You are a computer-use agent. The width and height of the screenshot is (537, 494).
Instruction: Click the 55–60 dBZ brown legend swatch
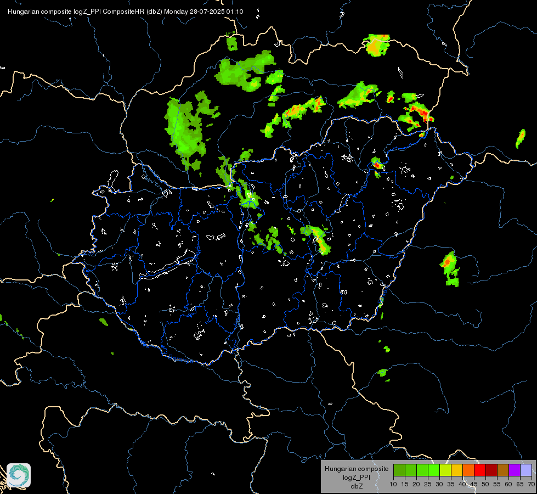(503, 470)
